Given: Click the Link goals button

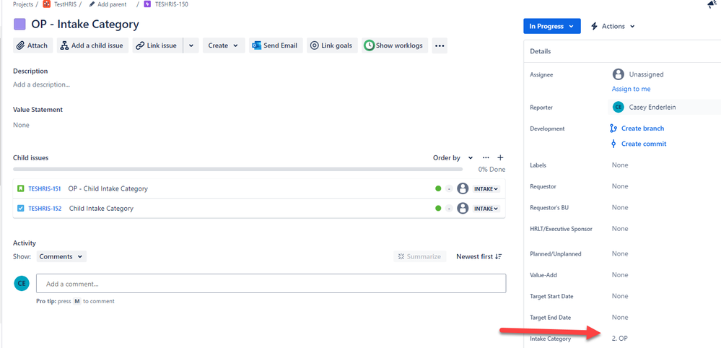Looking at the screenshot, I should pyautogui.click(x=332, y=45).
